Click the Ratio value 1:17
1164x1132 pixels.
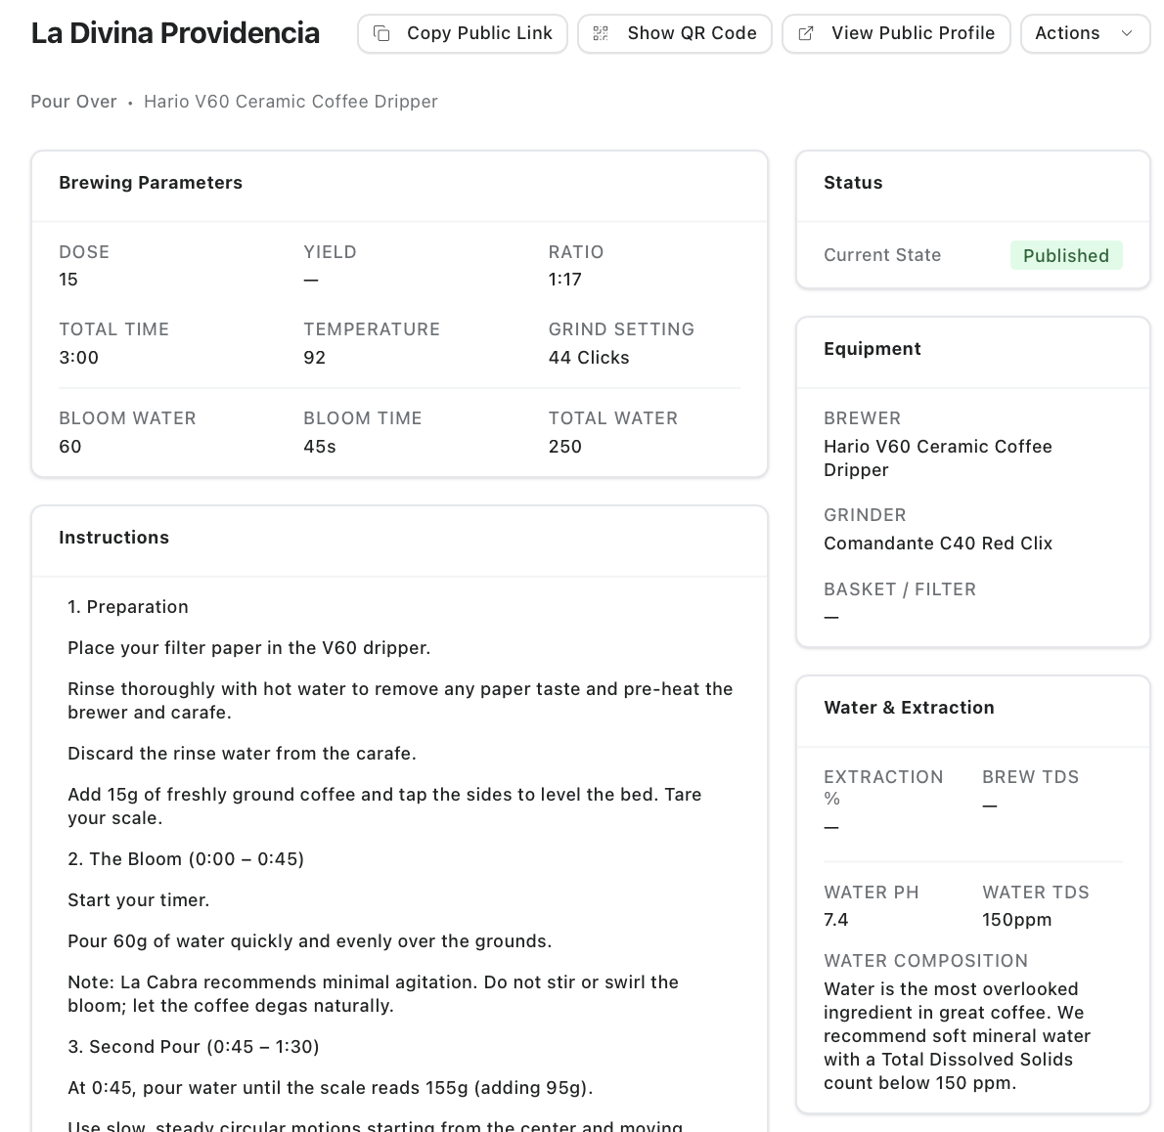point(564,279)
